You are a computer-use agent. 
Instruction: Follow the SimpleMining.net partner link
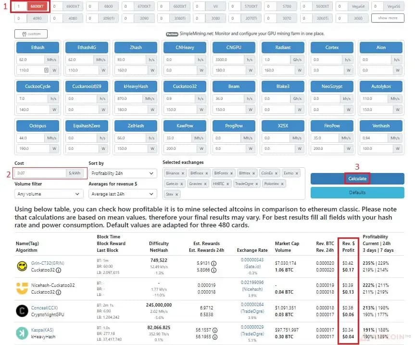252,34
